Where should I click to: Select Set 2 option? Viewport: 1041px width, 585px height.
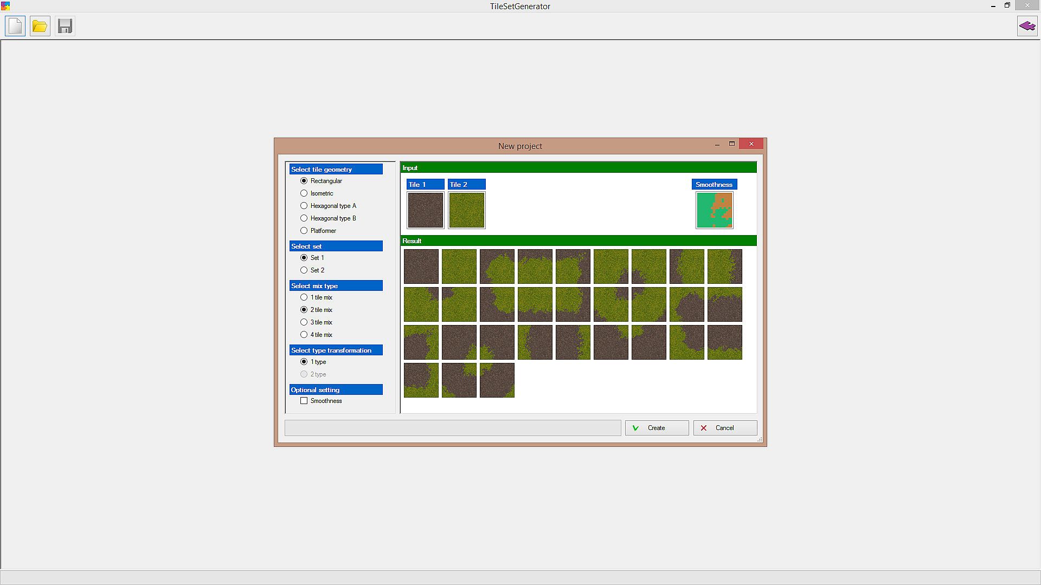point(304,270)
